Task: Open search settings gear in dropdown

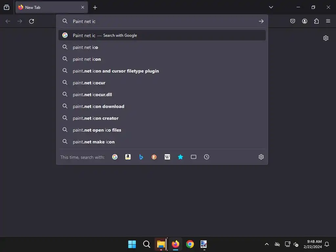Action: pyautogui.click(x=261, y=157)
